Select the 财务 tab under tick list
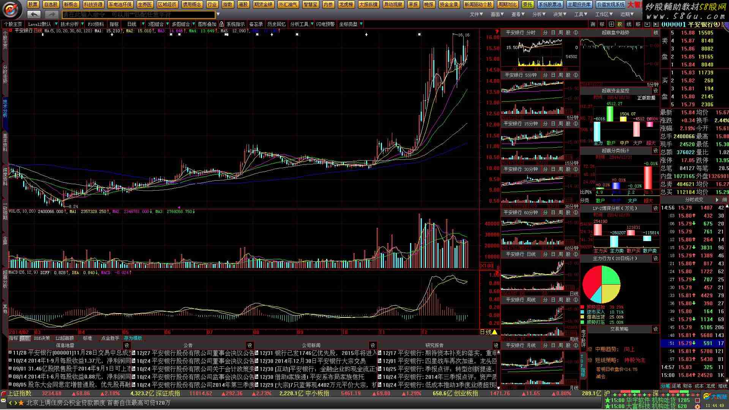Screen dimensions: 729x410 [x=688, y=386]
